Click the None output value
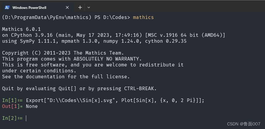265x129 pixels. 32,106
